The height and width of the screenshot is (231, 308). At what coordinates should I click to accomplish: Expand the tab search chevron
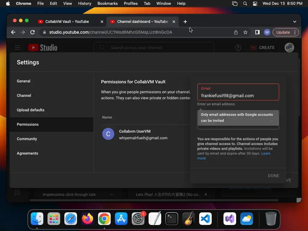tap(295, 22)
